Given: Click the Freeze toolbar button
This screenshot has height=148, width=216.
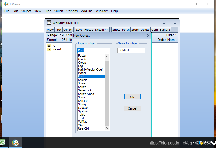Looking at the screenshot, I should [89, 30].
